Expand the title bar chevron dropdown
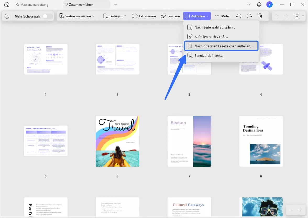This screenshot has height=218, width=308. click(249, 4)
